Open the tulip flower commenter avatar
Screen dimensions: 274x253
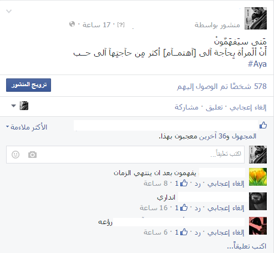click(x=258, y=177)
